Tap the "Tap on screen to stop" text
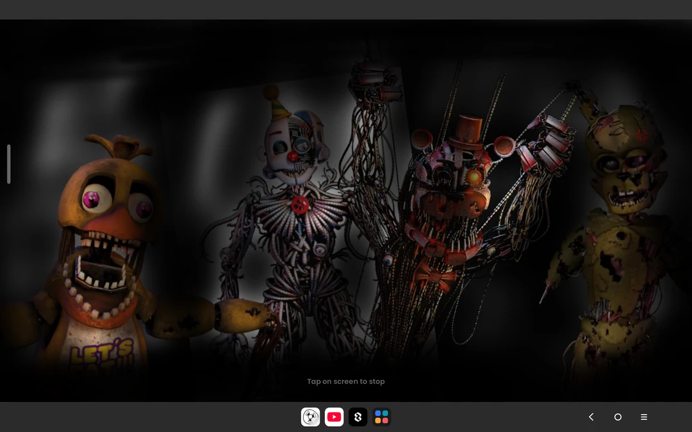This screenshot has height=432, width=692. tap(346, 381)
